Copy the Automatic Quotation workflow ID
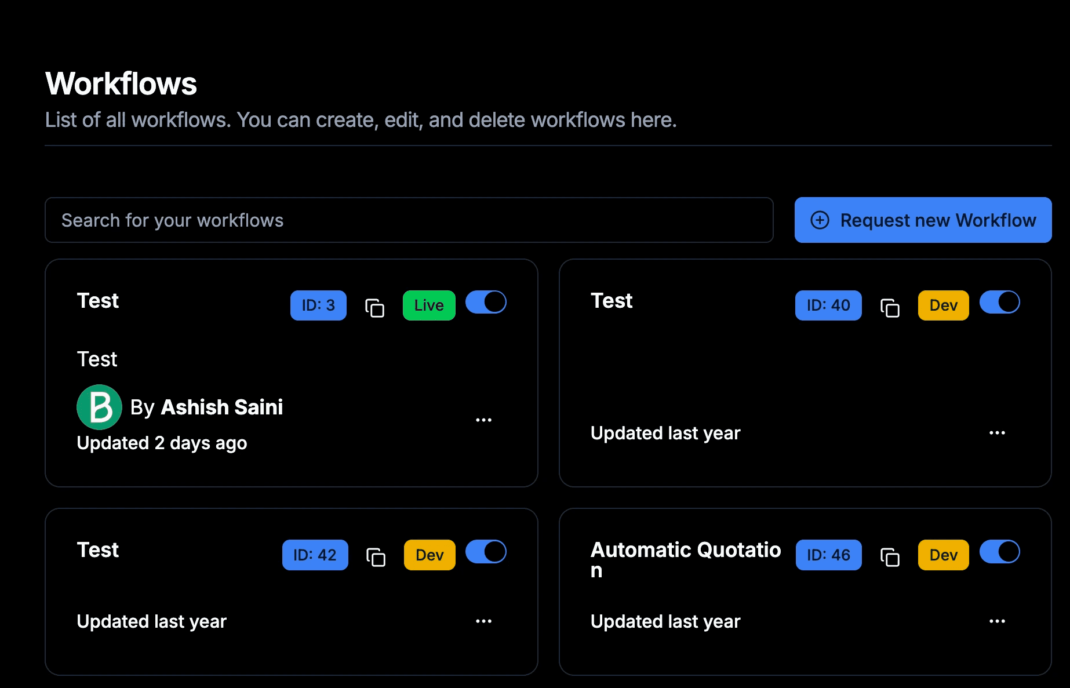Screen dimensions: 1070x688 (889, 557)
